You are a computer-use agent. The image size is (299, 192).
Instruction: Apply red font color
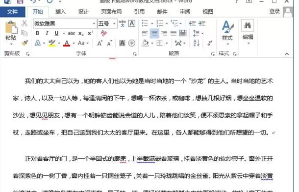[x=67, y=43]
